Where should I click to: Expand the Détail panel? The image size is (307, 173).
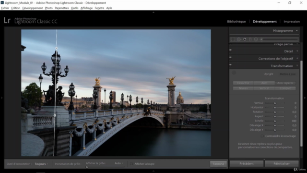297,51
